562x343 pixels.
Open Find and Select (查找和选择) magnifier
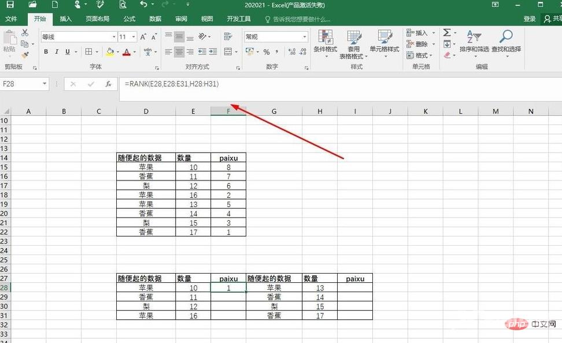pos(506,42)
